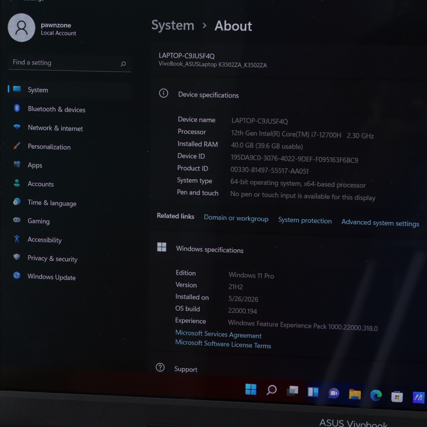Image resolution: width=427 pixels, height=427 pixels.
Task: Click the Find a setting search box
Action: 70,63
